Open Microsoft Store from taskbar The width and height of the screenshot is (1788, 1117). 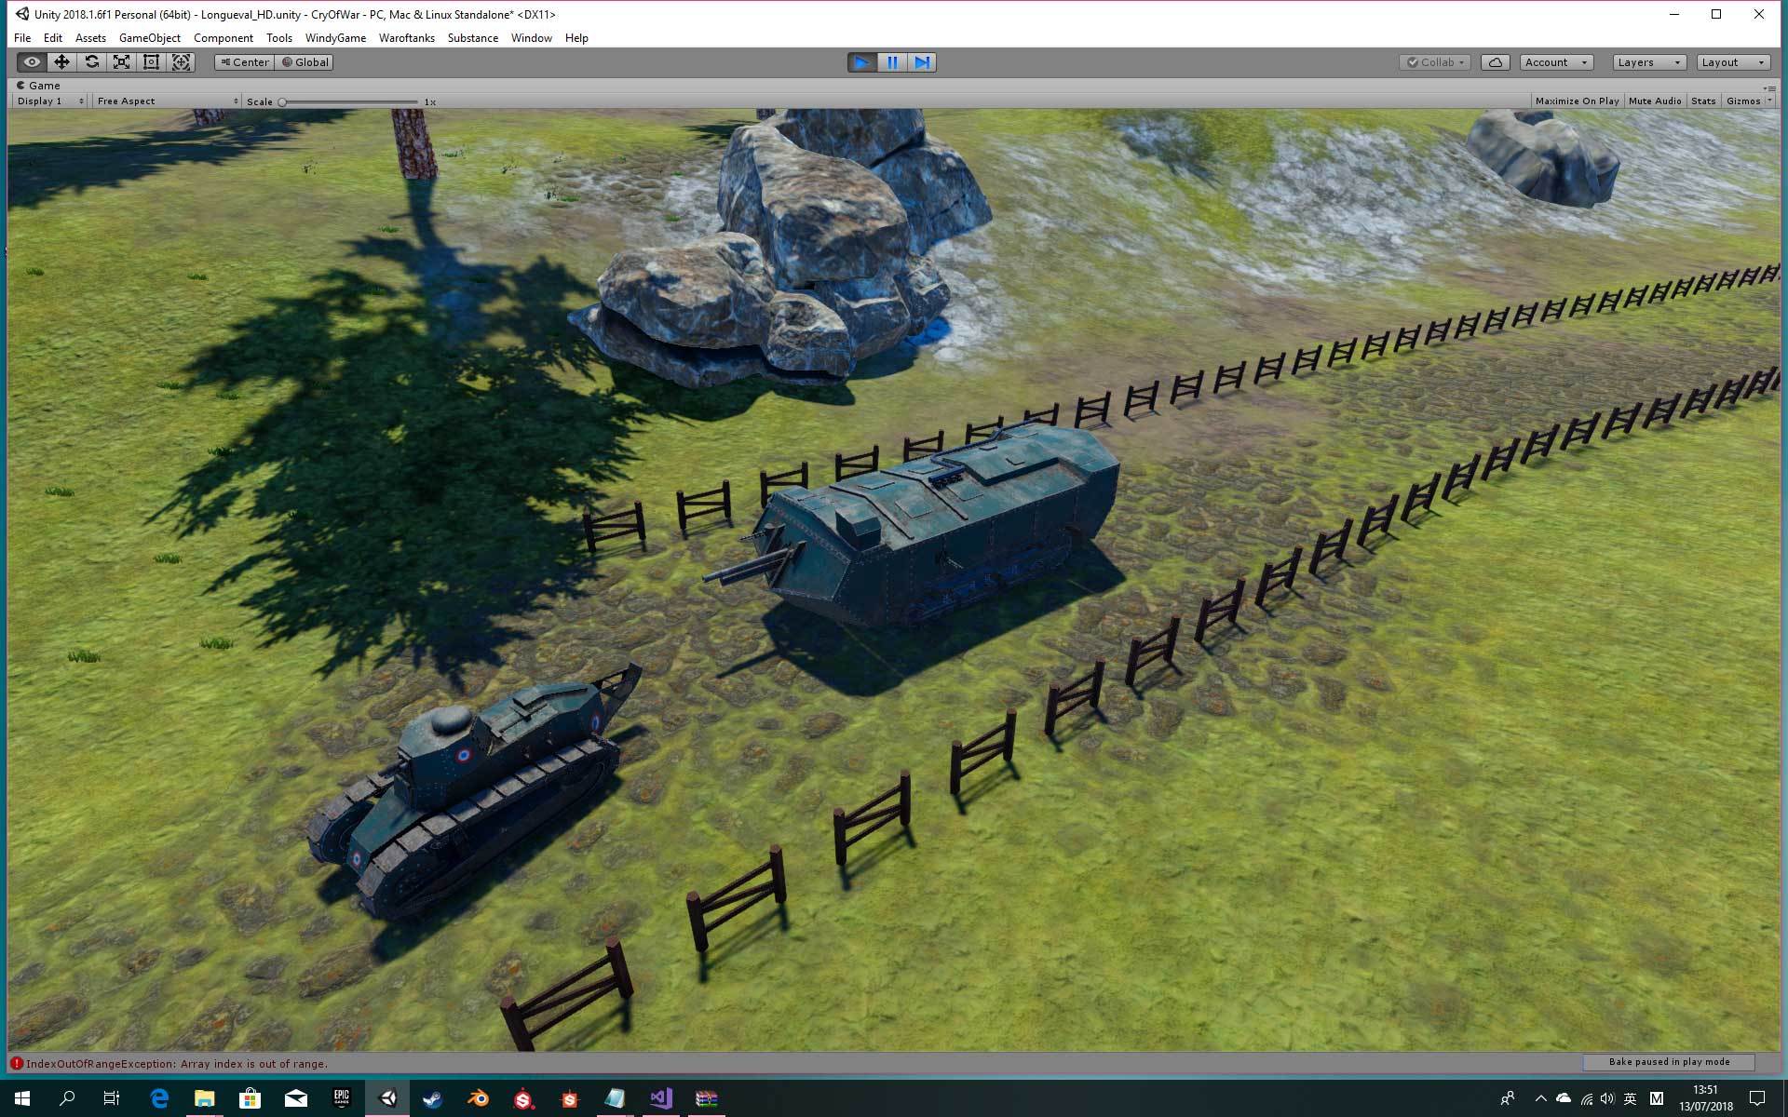[x=251, y=1098]
